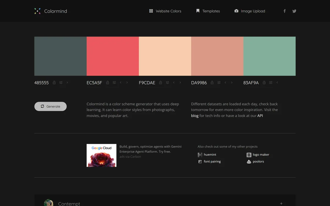
Task: Select the coral red EC5A5F swatch
Action: [x=113, y=56]
